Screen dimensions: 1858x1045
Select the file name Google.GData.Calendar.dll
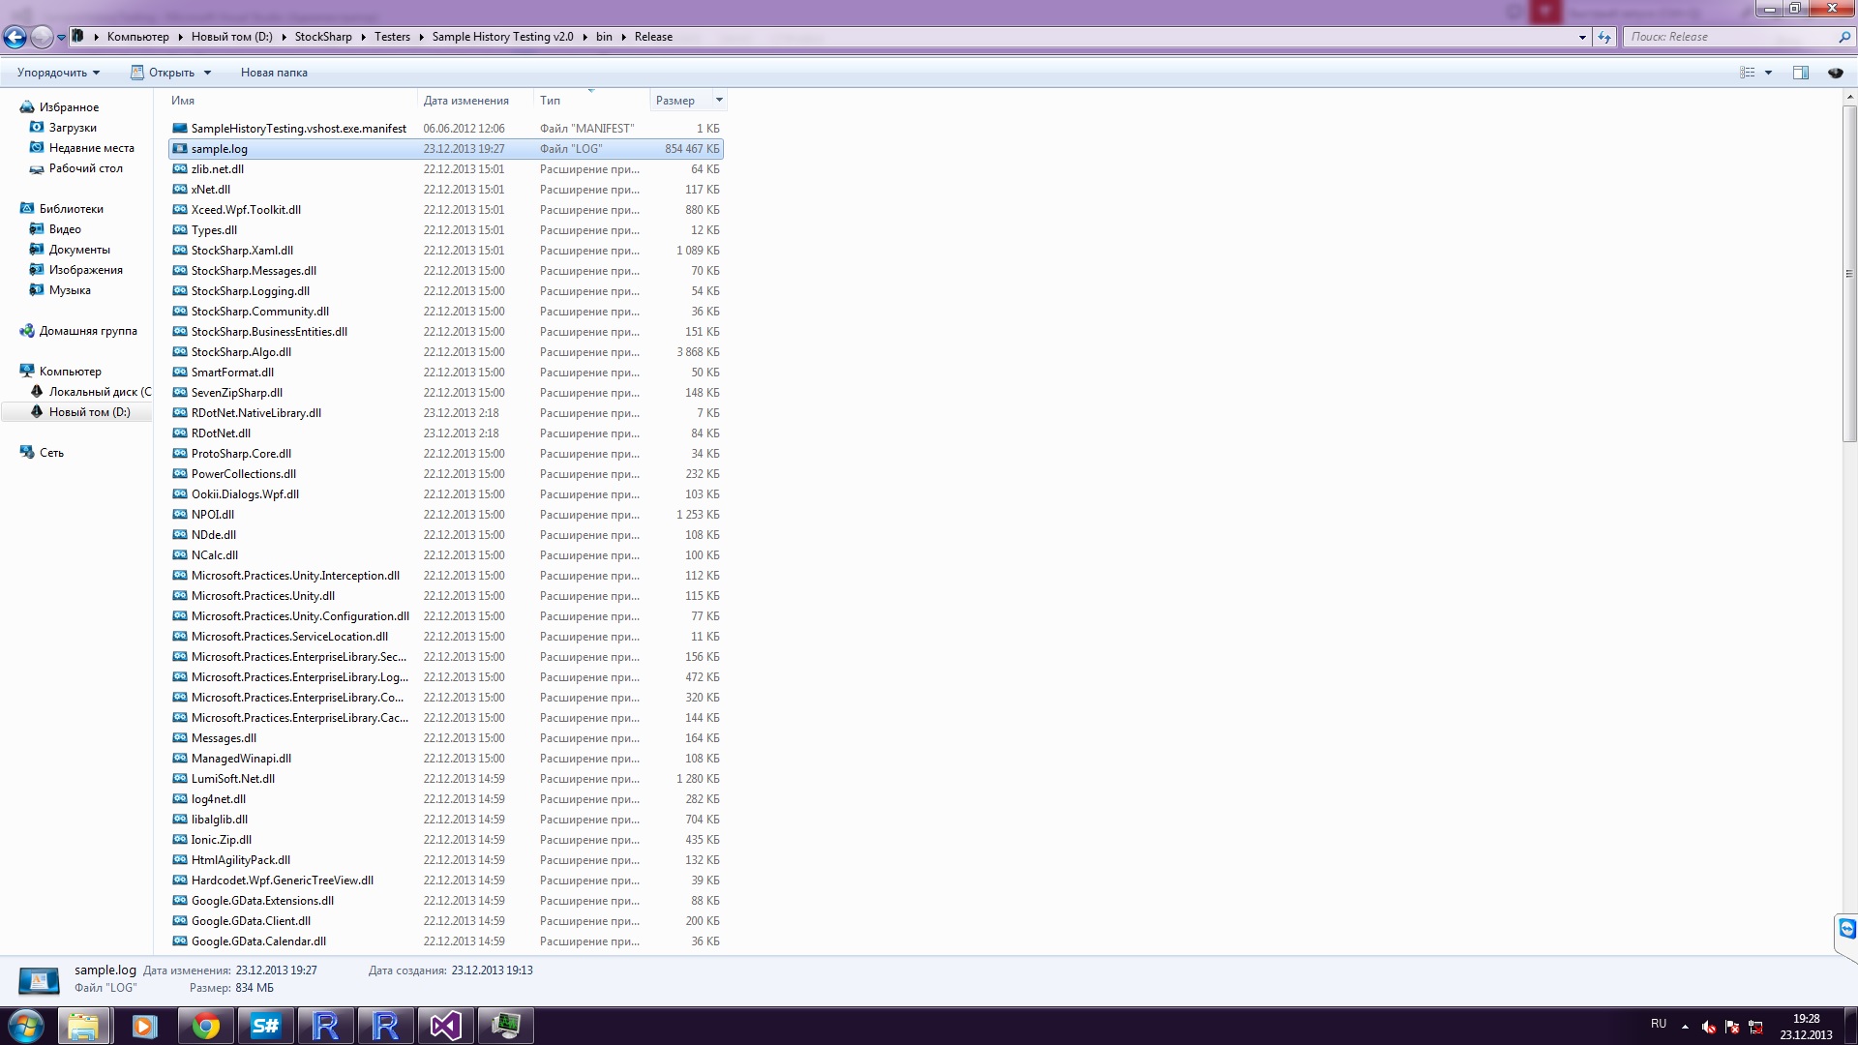pyautogui.click(x=258, y=941)
